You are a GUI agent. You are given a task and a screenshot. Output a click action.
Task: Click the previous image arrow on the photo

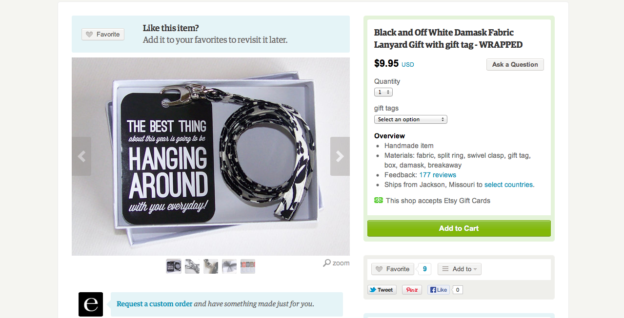pos(81,156)
